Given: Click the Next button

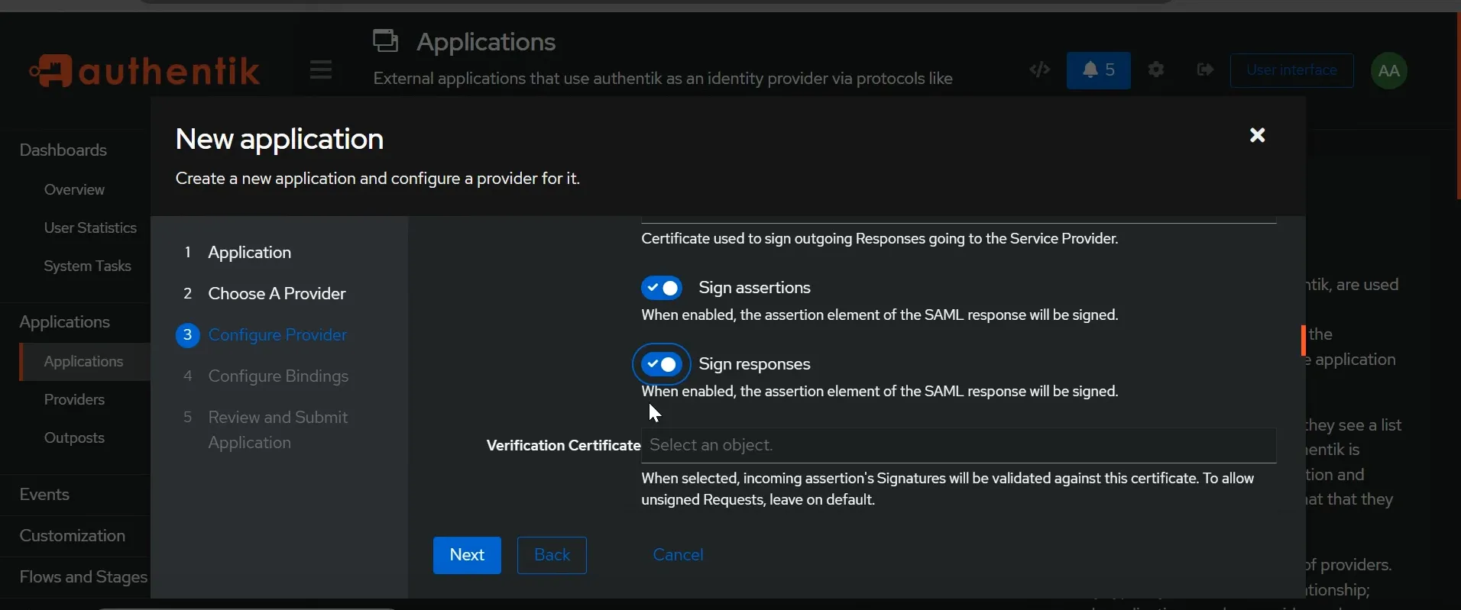Looking at the screenshot, I should [x=467, y=555].
